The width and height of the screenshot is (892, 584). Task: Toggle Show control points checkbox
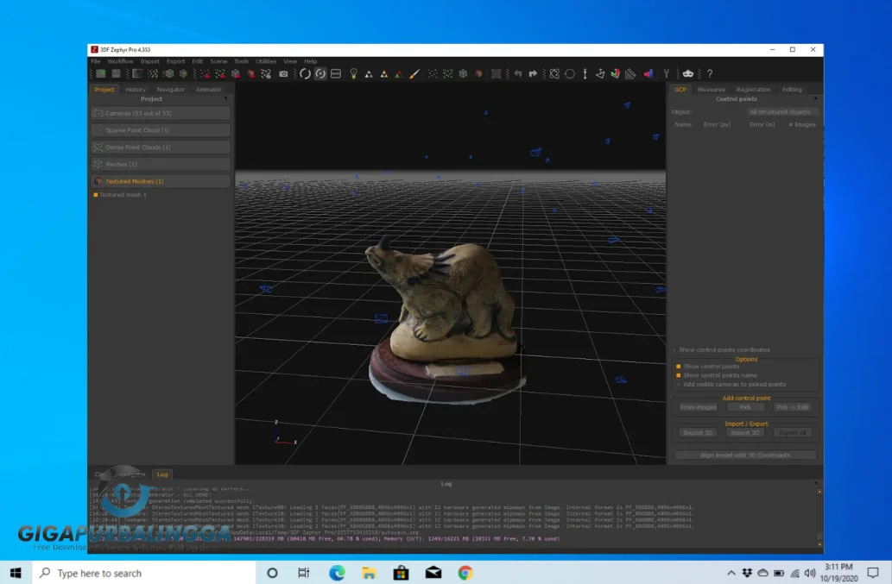[x=678, y=367]
